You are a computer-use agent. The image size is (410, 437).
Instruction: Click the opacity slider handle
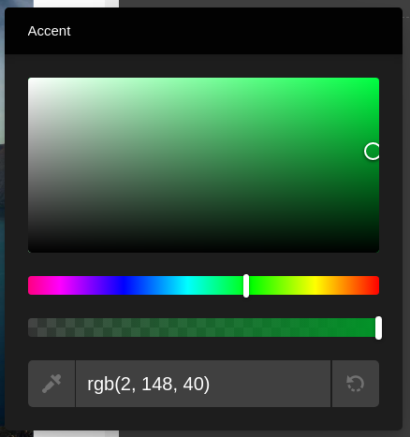tap(378, 328)
